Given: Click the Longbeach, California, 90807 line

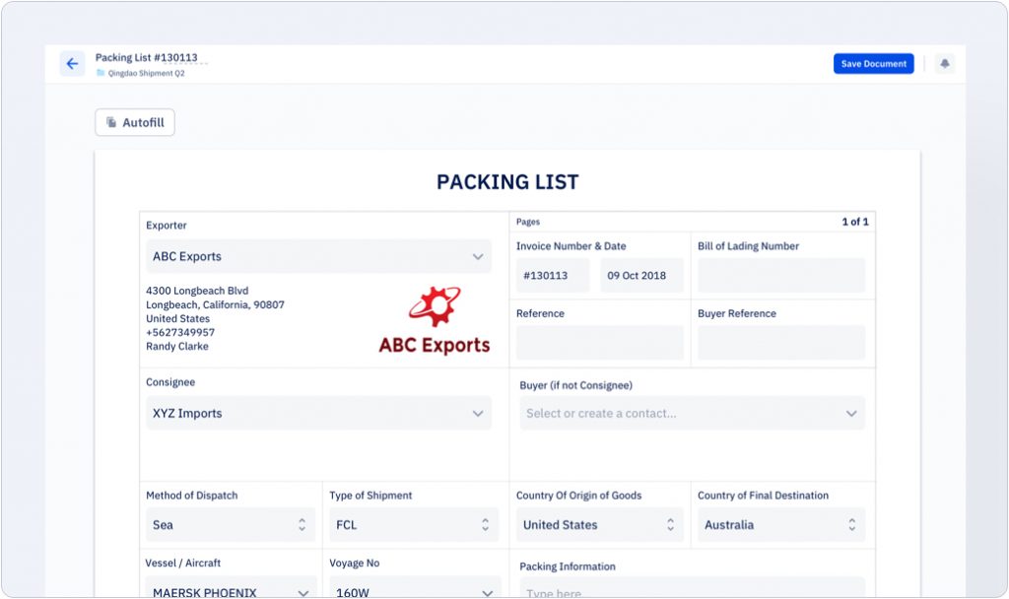Looking at the screenshot, I should pyautogui.click(x=215, y=305).
